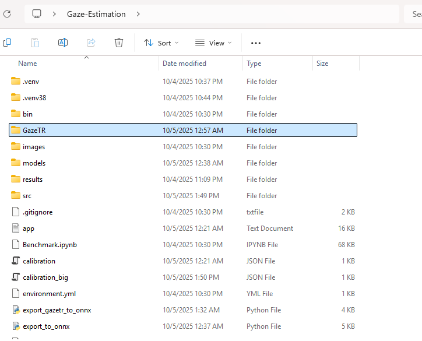
Task: Select the GazeTR folder name
Action: tap(34, 130)
